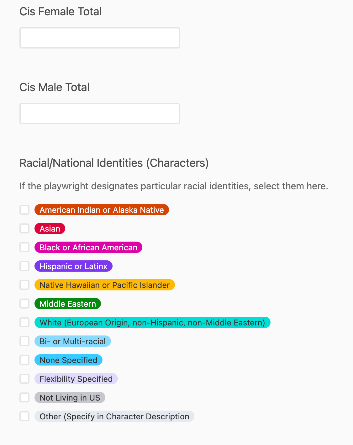The height and width of the screenshot is (445, 353).
Task: Click the green Middle Eastern label
Action: (68, 304)
